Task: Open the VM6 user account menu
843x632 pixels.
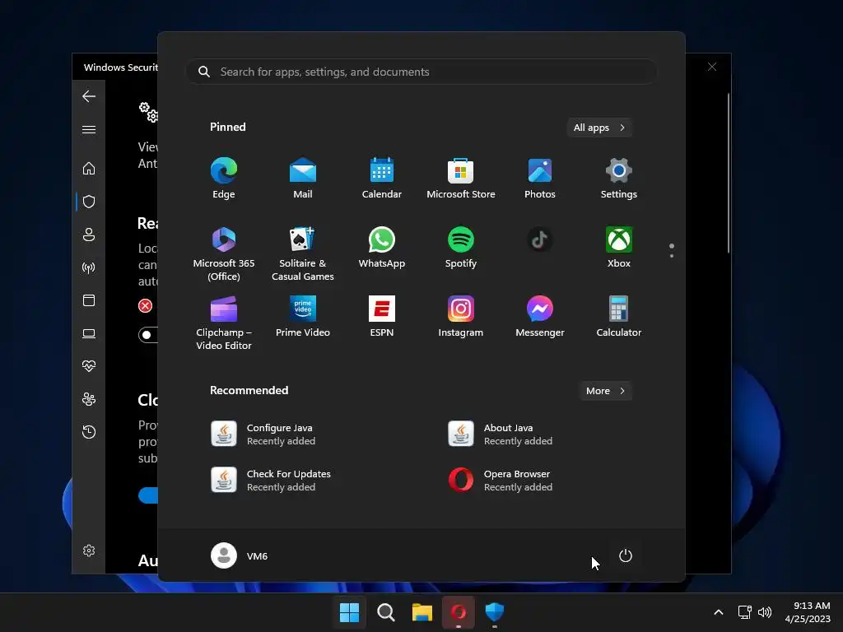Action: (x=240, y=555)
